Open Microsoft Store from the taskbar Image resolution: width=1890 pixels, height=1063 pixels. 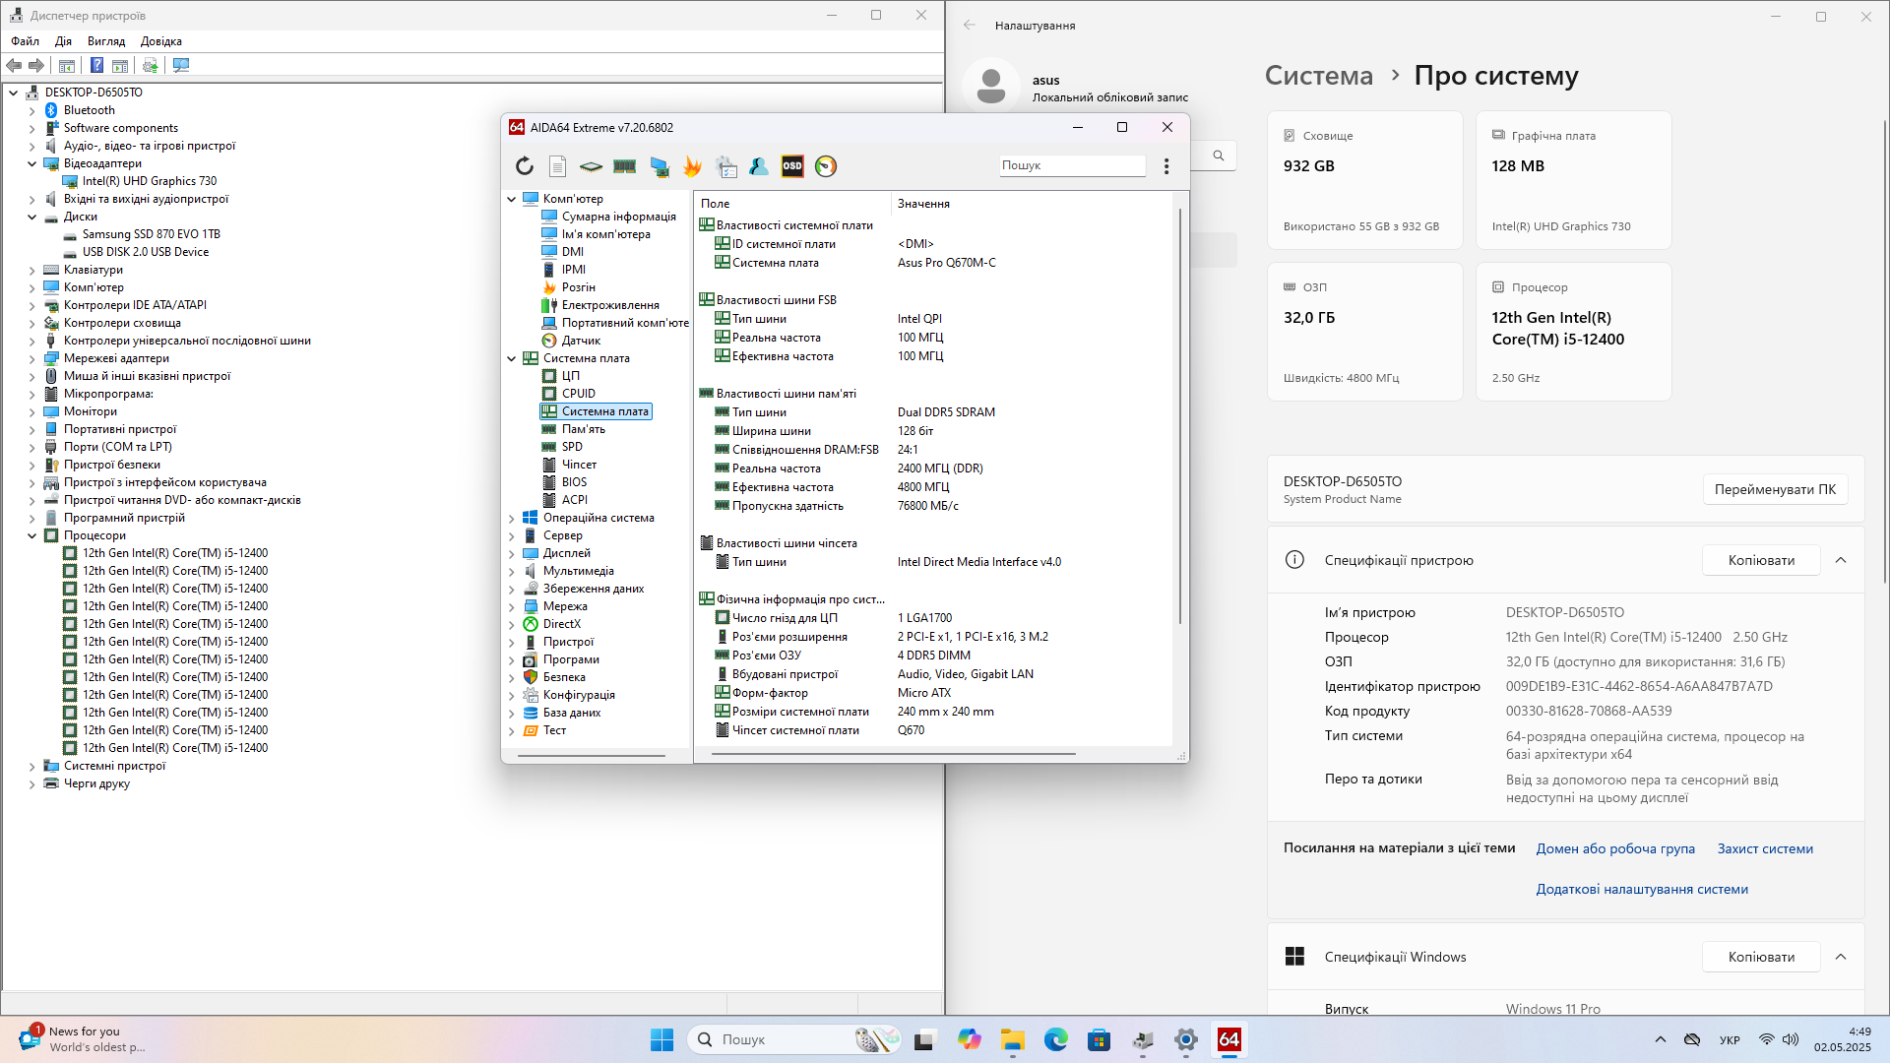click(x=1100, y=1039)
